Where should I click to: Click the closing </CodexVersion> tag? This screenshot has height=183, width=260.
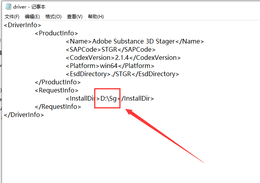(x=155, y=58)
